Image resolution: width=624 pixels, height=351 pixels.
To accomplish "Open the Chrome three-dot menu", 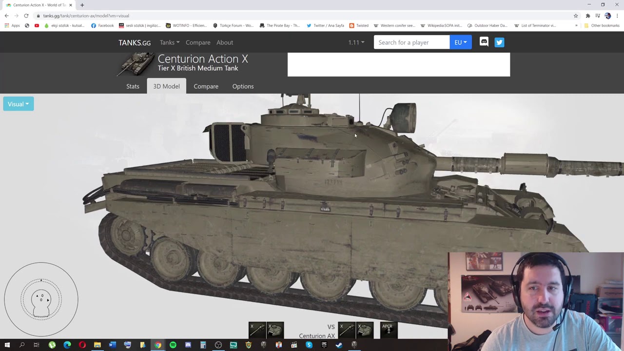I will (617, 16).
